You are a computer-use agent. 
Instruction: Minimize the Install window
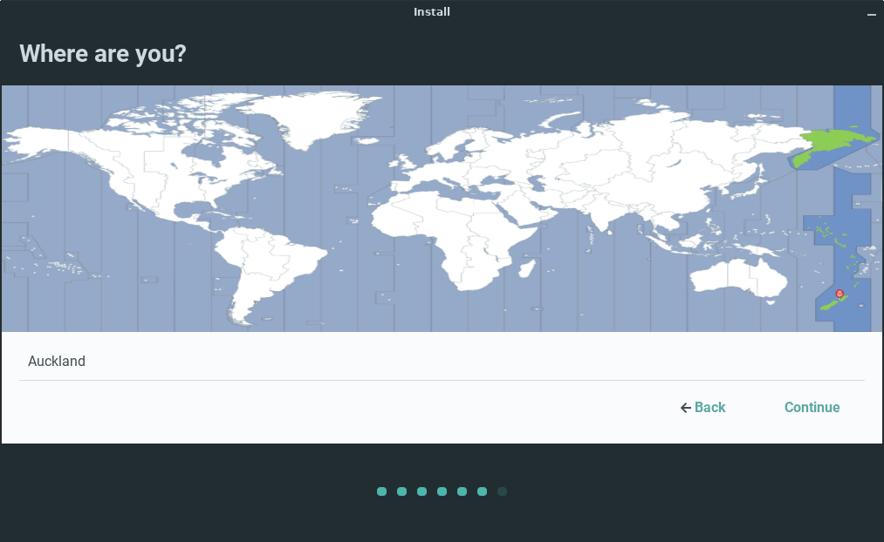[x=871, y=14]
